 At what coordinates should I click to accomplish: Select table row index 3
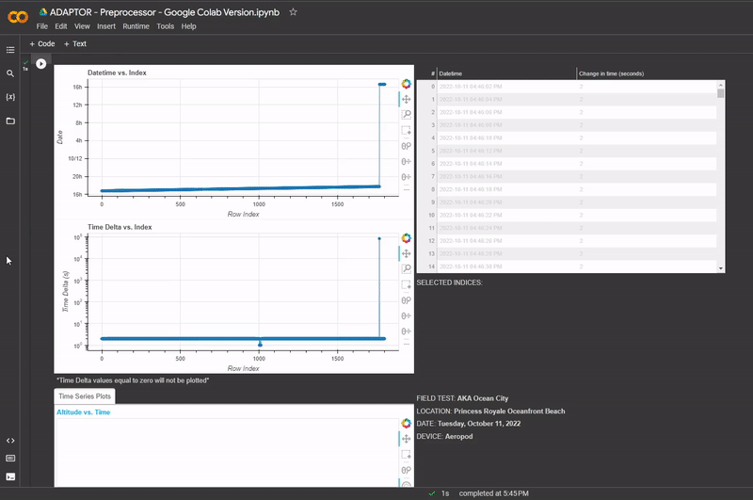(567, 125)
